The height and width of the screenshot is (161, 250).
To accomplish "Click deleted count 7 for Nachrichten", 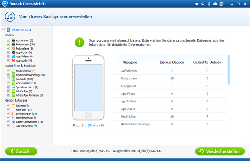I will (207, 116).
